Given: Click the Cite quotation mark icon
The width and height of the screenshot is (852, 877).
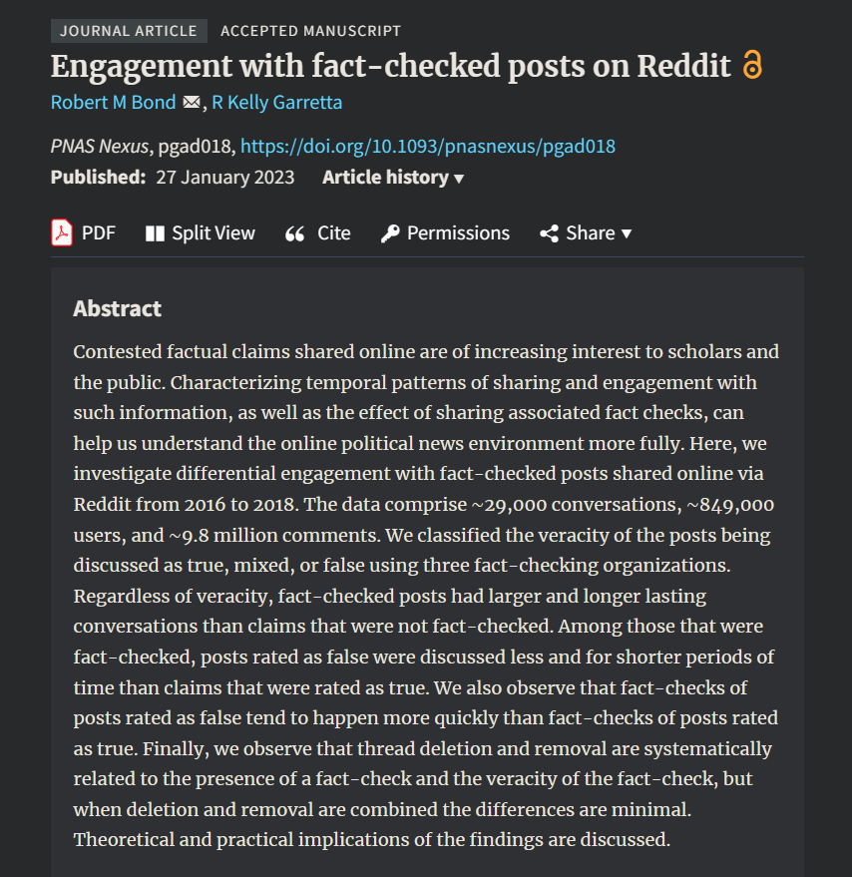Looking at the screenshot, I should click(x=295, y=233).
